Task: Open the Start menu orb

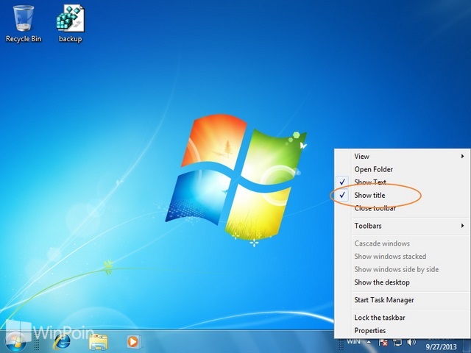Action: click(x=15, y=342)
